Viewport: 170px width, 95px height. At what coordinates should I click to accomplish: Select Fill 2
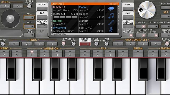click(97, 54)
